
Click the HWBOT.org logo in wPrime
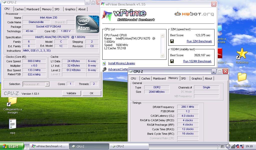click(194, 14)
